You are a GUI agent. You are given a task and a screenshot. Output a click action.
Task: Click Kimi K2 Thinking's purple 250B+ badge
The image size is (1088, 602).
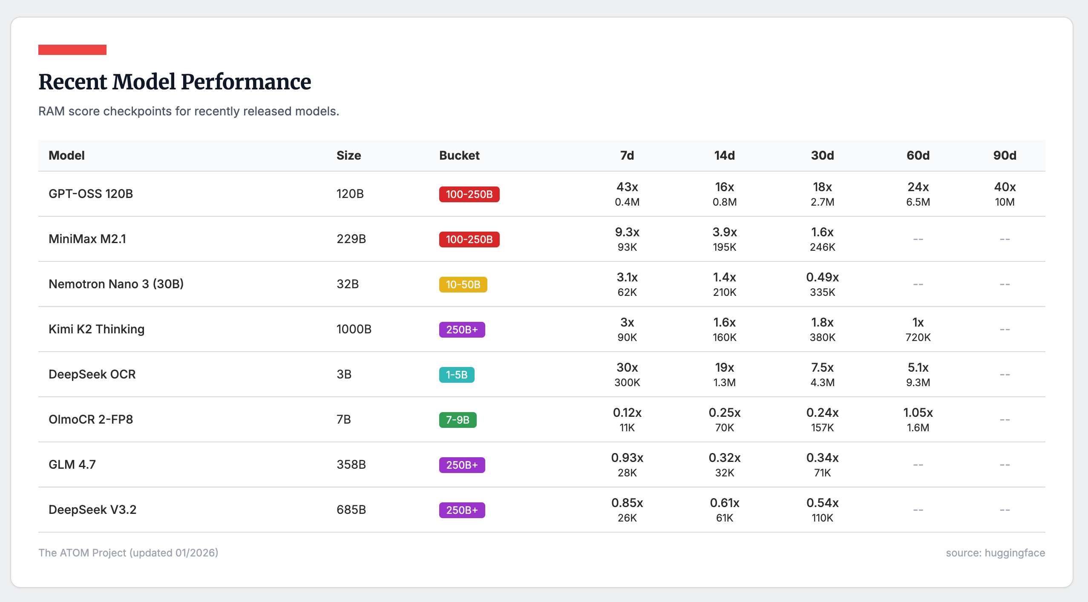462,330
